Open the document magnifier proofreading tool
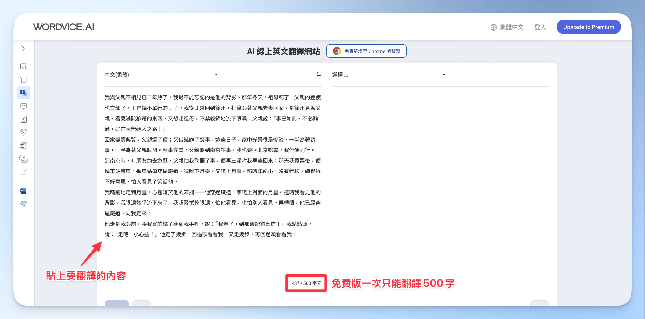Screen dimensions: 645x319 coord(23,67)
